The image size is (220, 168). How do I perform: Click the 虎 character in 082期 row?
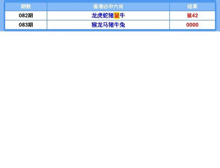100,15
